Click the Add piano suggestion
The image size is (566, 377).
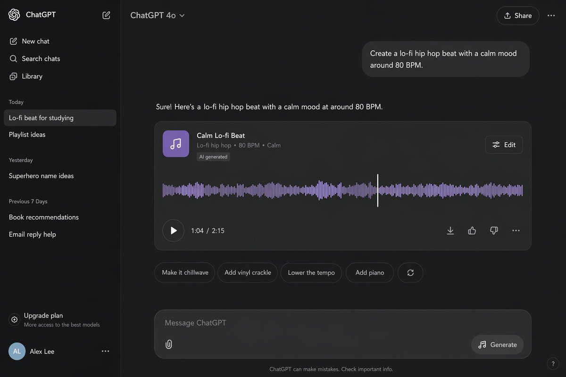[370, 272]
